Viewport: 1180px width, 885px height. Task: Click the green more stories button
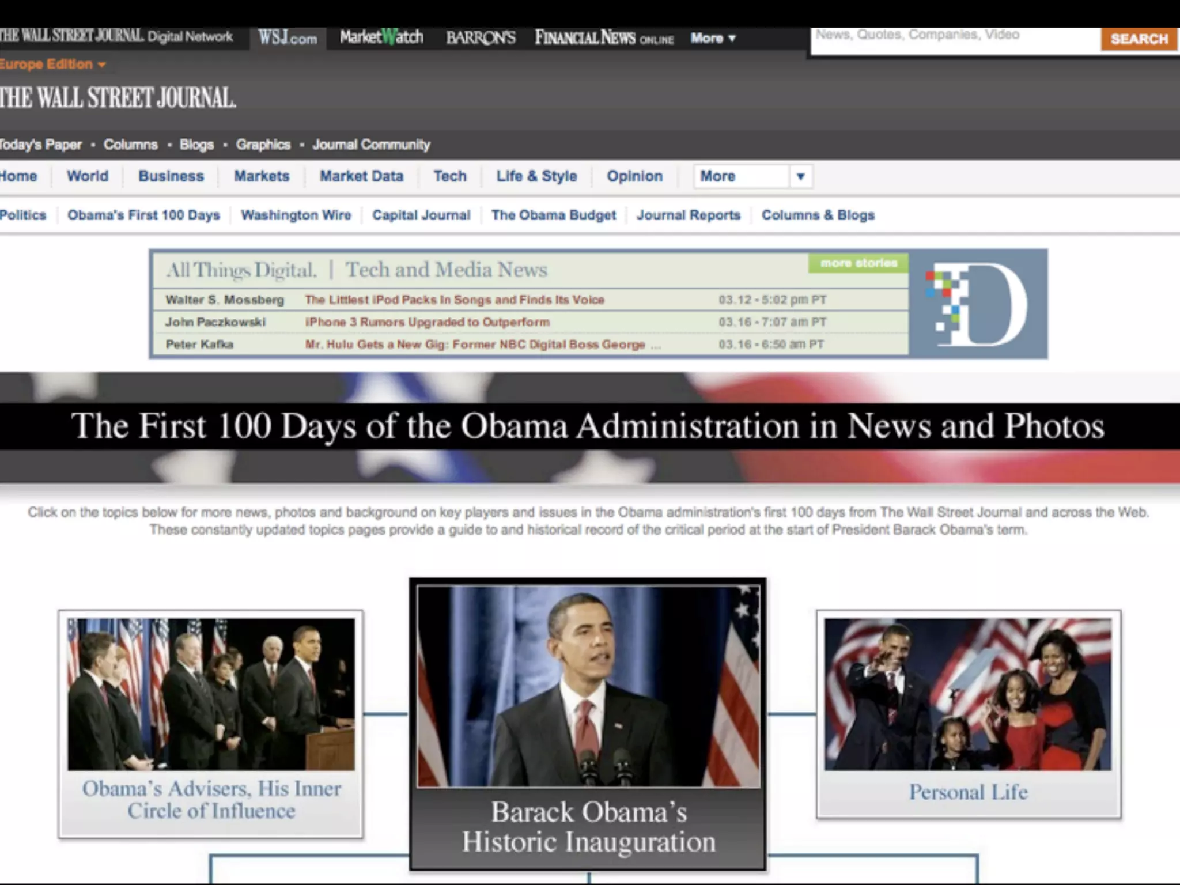point(858,263)
